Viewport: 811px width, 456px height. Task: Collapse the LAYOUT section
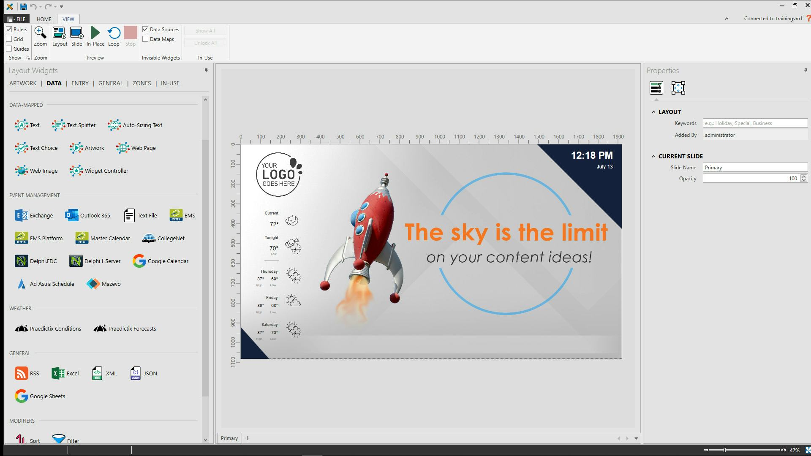[x=653, y=112]
